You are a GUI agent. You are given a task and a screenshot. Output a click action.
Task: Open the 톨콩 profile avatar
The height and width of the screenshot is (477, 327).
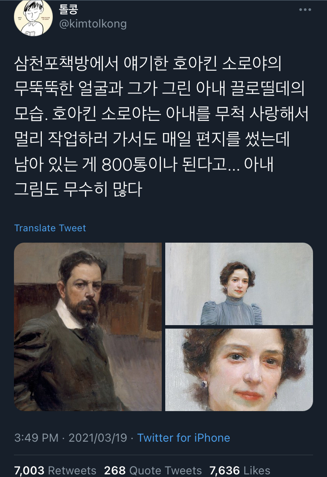click(x=33, y=17)
